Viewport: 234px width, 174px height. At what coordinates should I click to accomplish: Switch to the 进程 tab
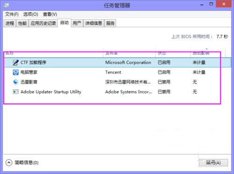coord(10,23)
